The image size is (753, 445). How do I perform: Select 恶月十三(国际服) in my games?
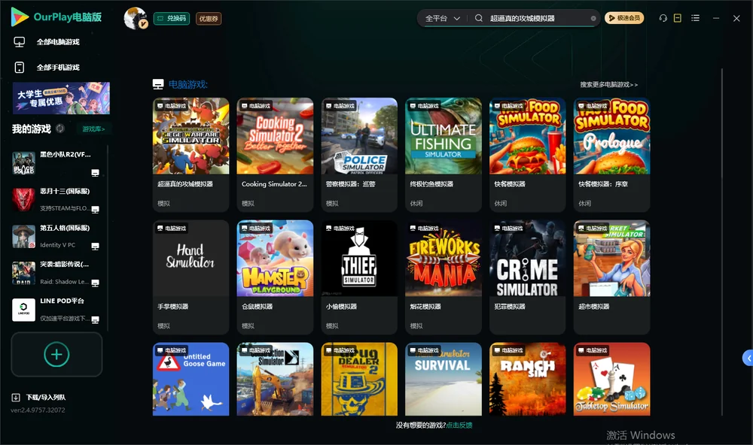pos(65,192)
